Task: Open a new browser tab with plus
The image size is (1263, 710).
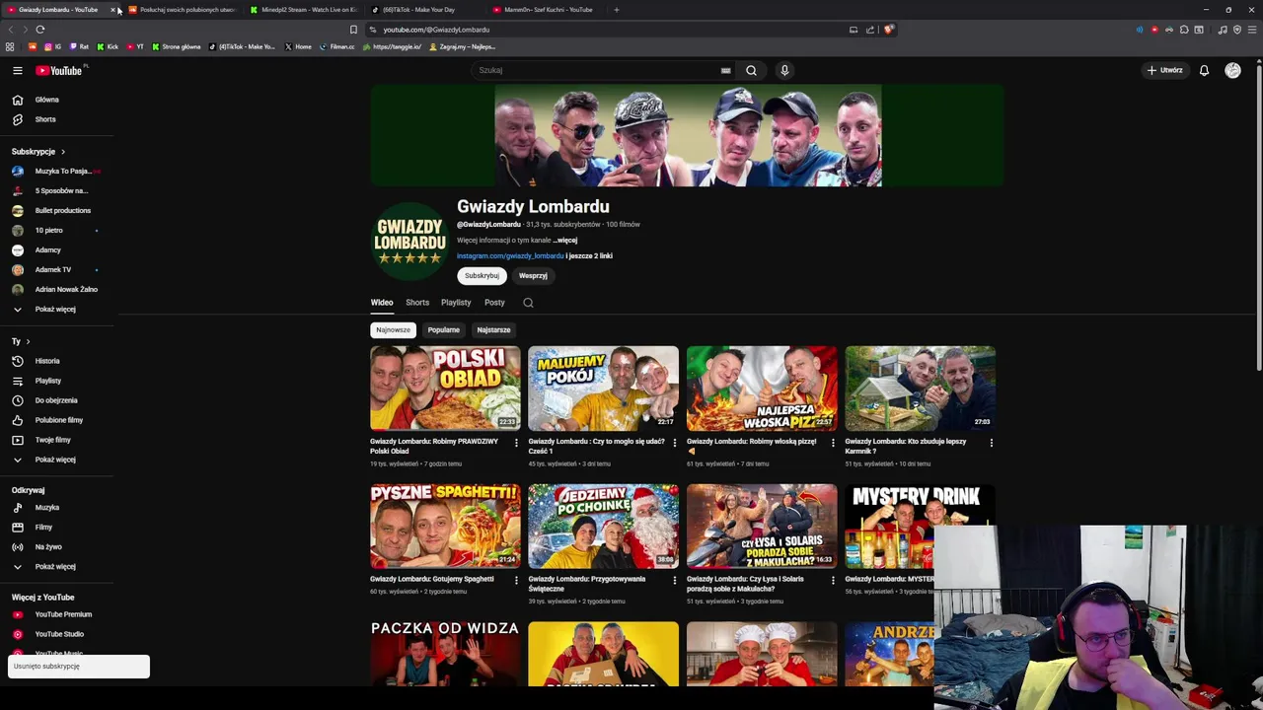Action: pos(616,10)
